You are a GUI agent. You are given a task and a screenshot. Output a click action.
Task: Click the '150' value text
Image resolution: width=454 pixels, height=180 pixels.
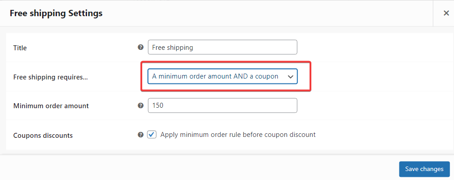[158, 105]
